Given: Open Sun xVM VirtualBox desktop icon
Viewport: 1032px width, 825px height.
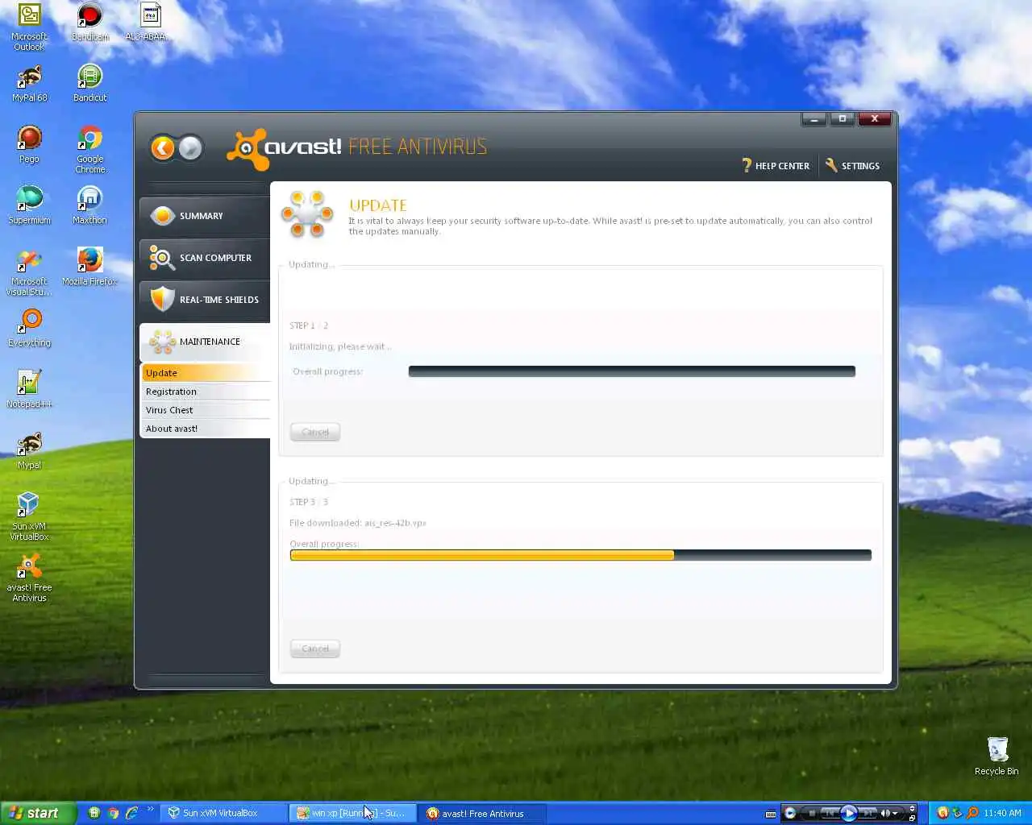Looking at the screenshot, I should (x=29, y=517).
